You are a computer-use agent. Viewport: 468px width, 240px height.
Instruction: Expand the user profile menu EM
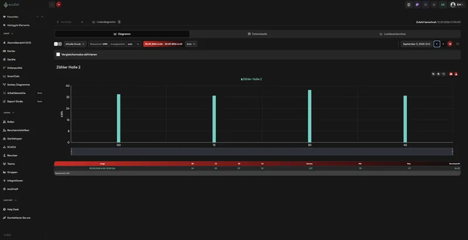(457, 5)
